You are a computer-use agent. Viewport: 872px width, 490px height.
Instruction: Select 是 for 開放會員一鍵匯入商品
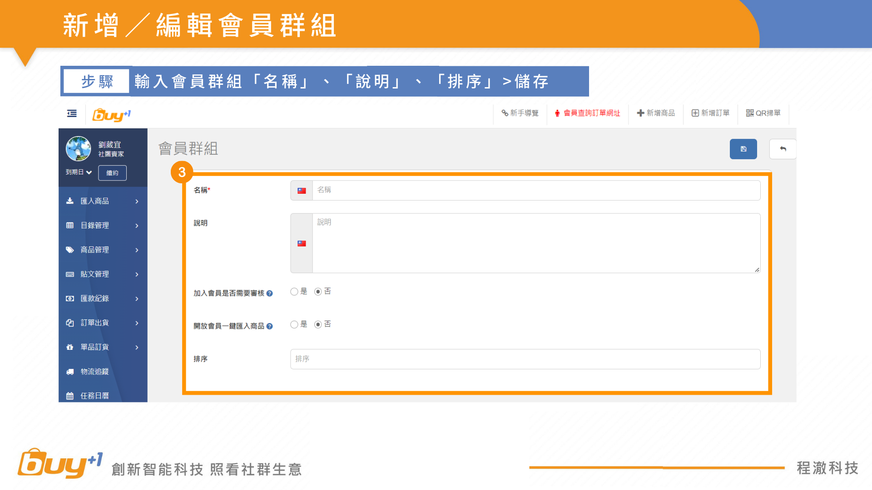(294, 324)
